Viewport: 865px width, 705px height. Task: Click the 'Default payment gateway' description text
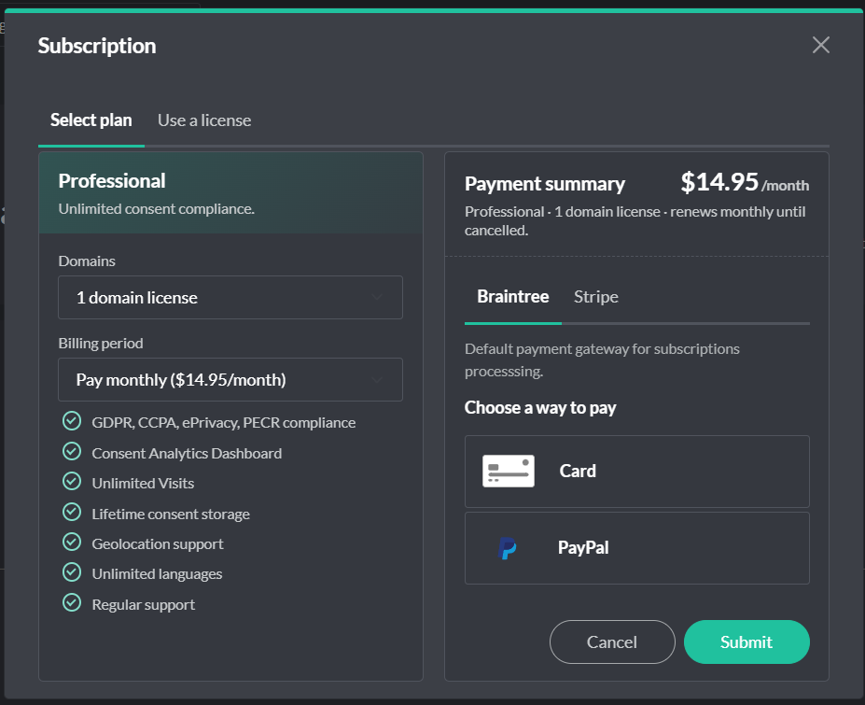point(602,360)
